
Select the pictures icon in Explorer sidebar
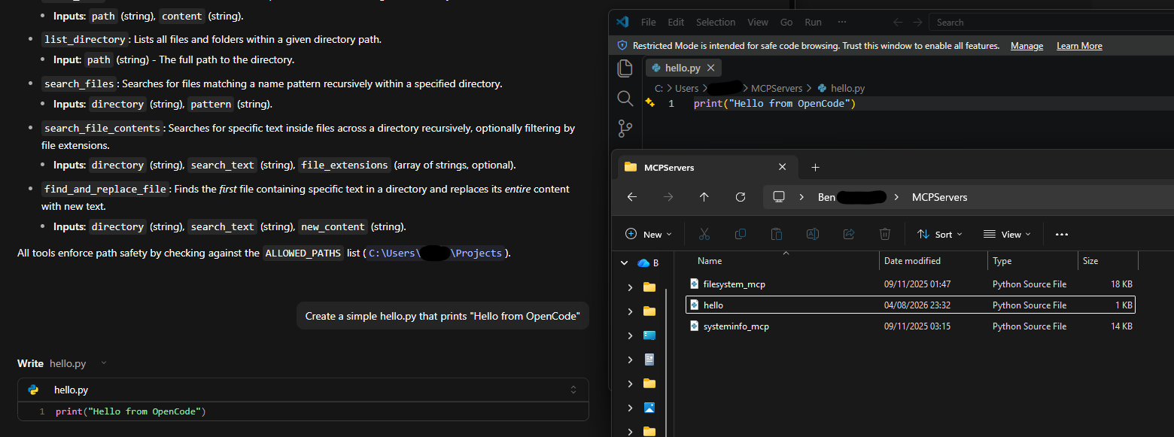coord(649,408)
